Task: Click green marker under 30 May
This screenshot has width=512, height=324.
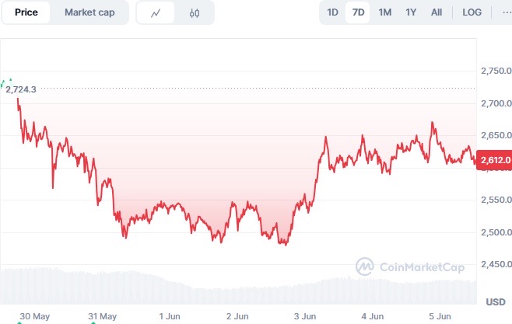Action: 19,322
